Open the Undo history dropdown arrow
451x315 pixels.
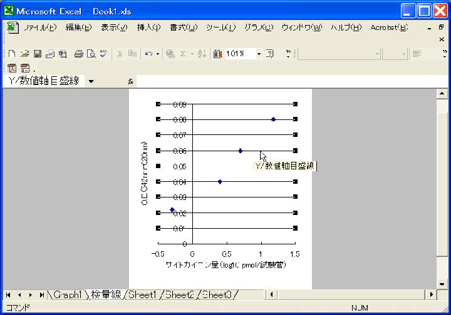tap(157, 54)
